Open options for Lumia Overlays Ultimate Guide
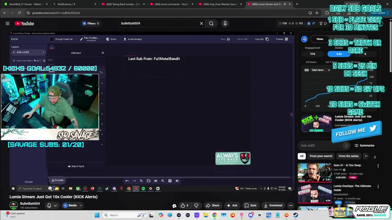Viewport: 392px width, 220px height. pos(378,187)
